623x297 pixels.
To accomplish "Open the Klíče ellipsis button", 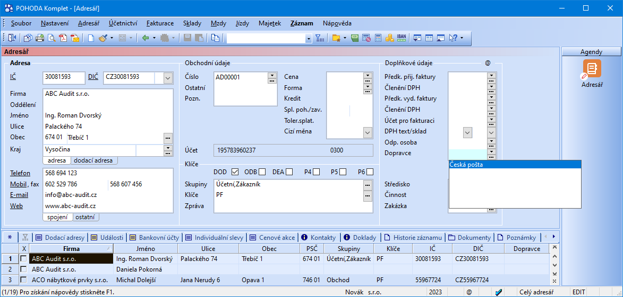I will click(x=368, y=195).
